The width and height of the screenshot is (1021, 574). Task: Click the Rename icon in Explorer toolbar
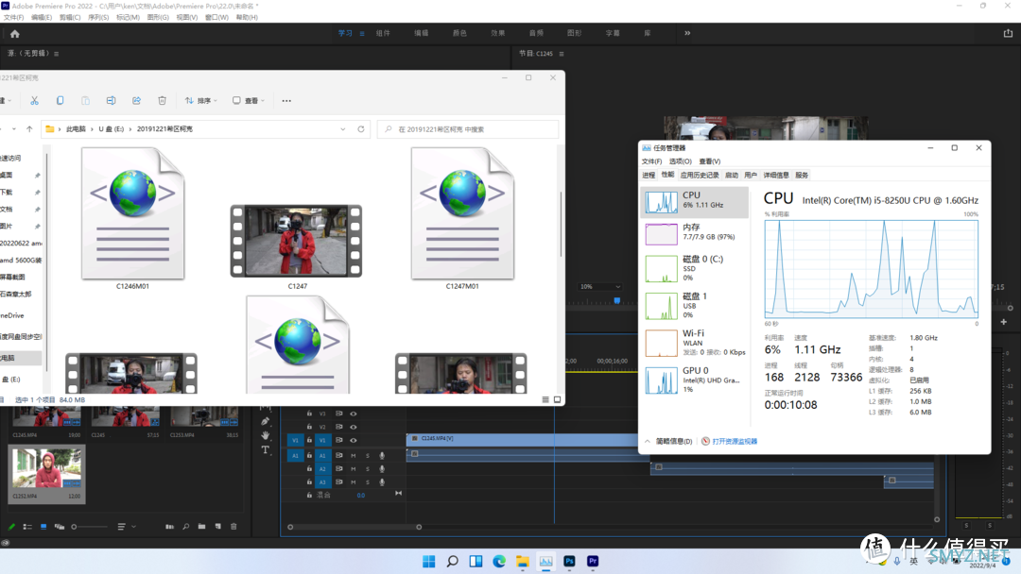[x=111, y=101]
